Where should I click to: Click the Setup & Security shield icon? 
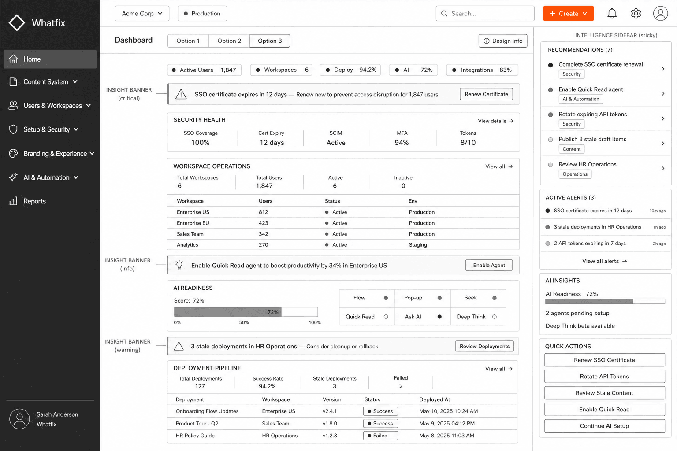tap(13, 129)
